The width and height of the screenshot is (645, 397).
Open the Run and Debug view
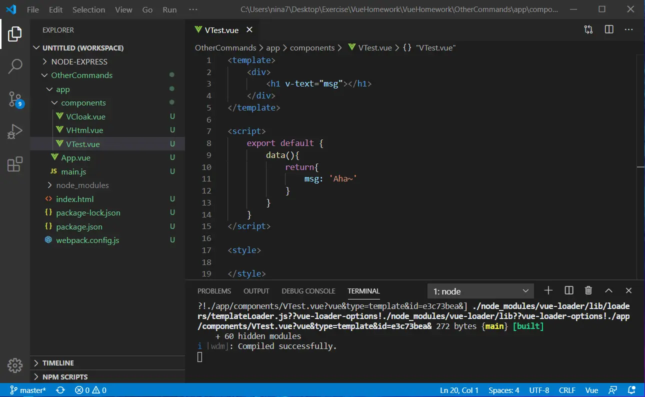coord(15,131)
